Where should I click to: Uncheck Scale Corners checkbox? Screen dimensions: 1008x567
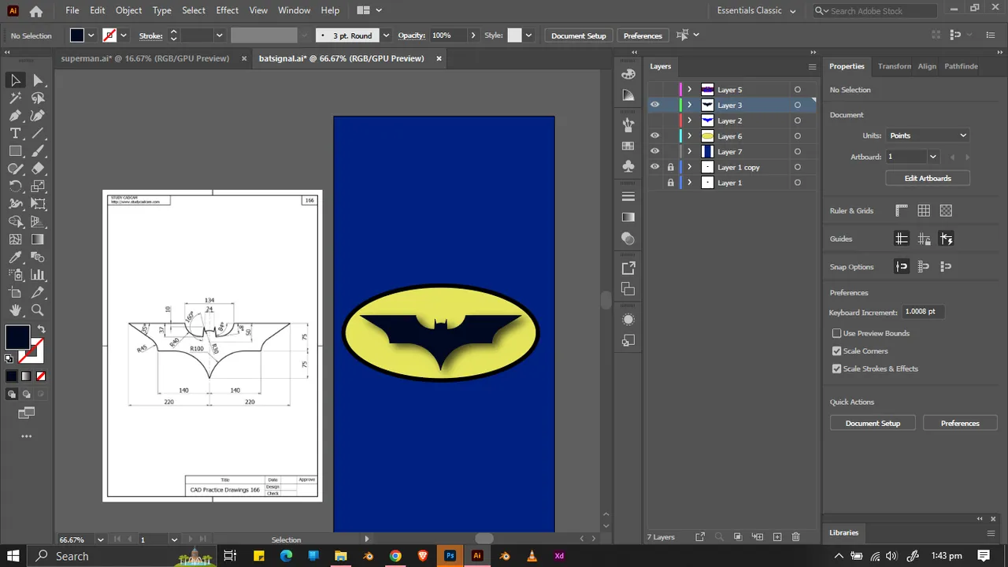click(x=837, y=351)
